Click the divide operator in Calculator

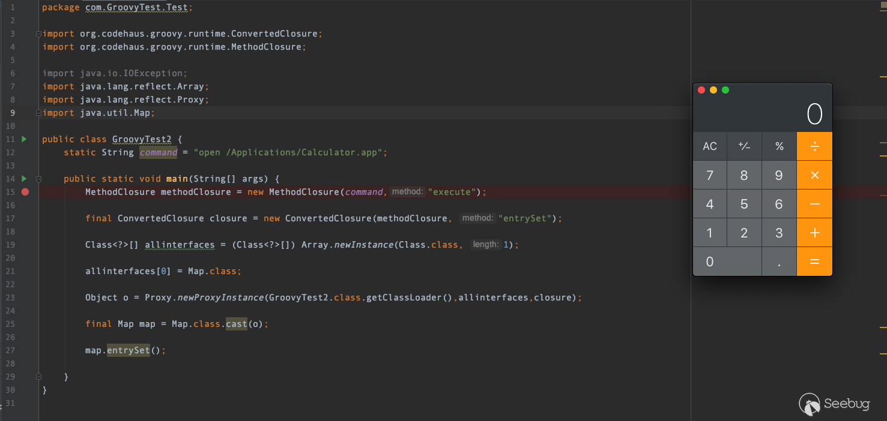(x=814, y=146)
